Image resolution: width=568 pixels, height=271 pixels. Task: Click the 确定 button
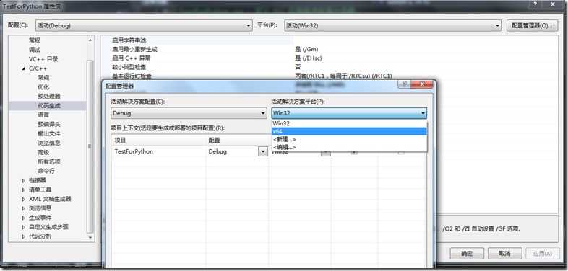[x=467, y=254]
